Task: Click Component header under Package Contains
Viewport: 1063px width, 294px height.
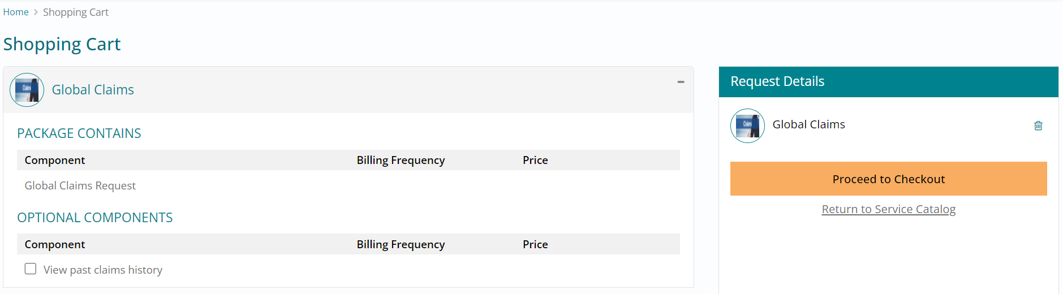Action: pos(55,160)
